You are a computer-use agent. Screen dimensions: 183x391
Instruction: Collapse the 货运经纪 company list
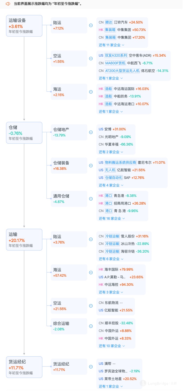(x=91, y=367)
